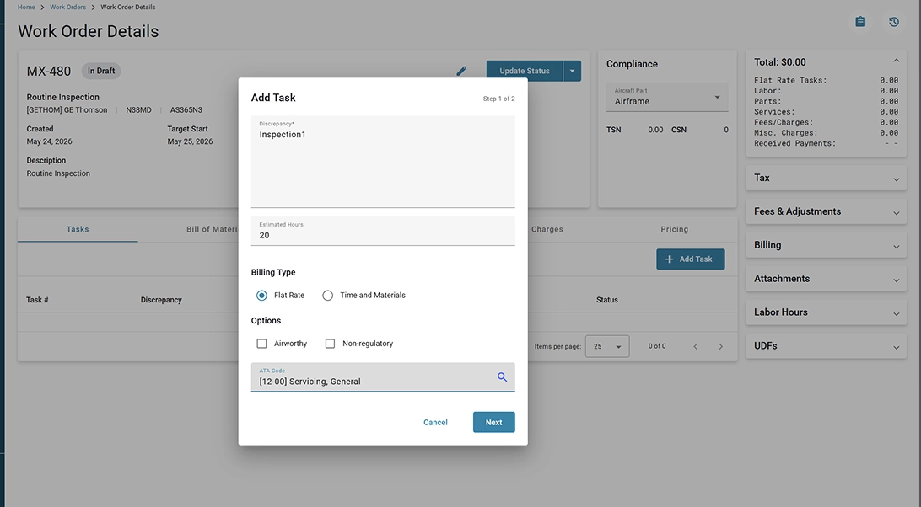This screenshot has width=921, height=507.
Task: Click the Discrepancy text area
Action: tap(383, 162)
